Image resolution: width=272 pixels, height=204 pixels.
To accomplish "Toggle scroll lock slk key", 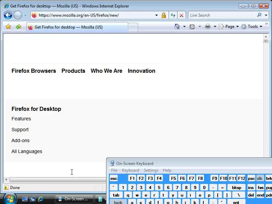I will tap(260, 178).
